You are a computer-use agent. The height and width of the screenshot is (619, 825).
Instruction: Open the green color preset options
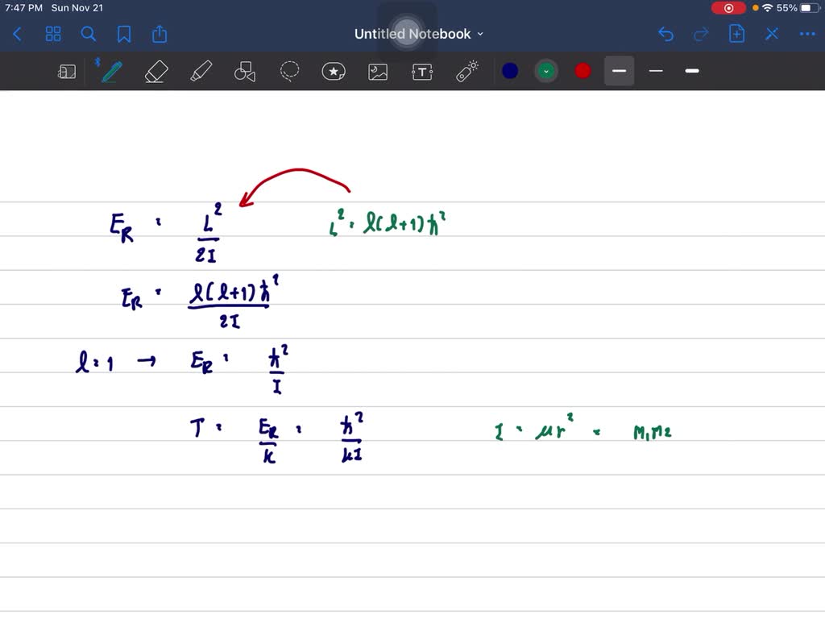click(x=546, y=71)
